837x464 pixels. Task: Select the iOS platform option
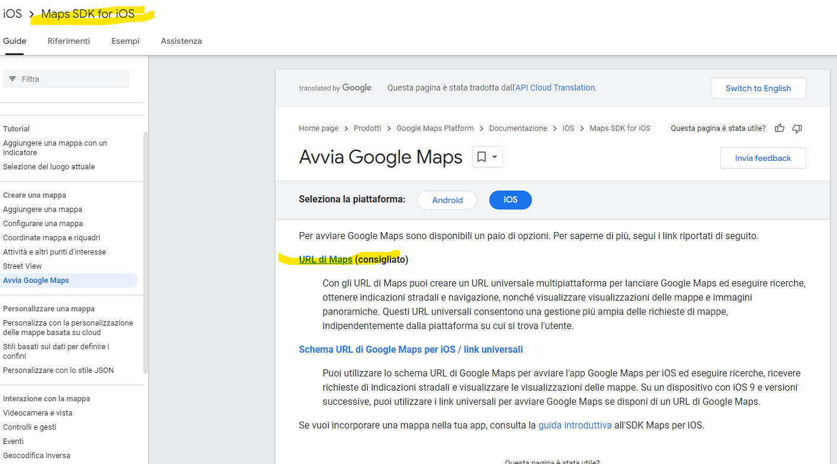(x=511, y=200)
